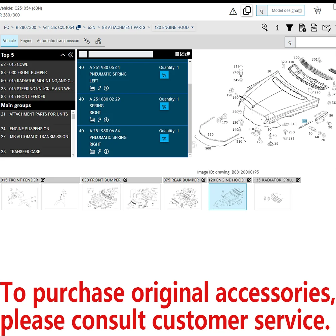The height and width of the screenshot is (336, 336).
Task: Click the pop-out window icon in parts panel
Action: click(187, 54)
